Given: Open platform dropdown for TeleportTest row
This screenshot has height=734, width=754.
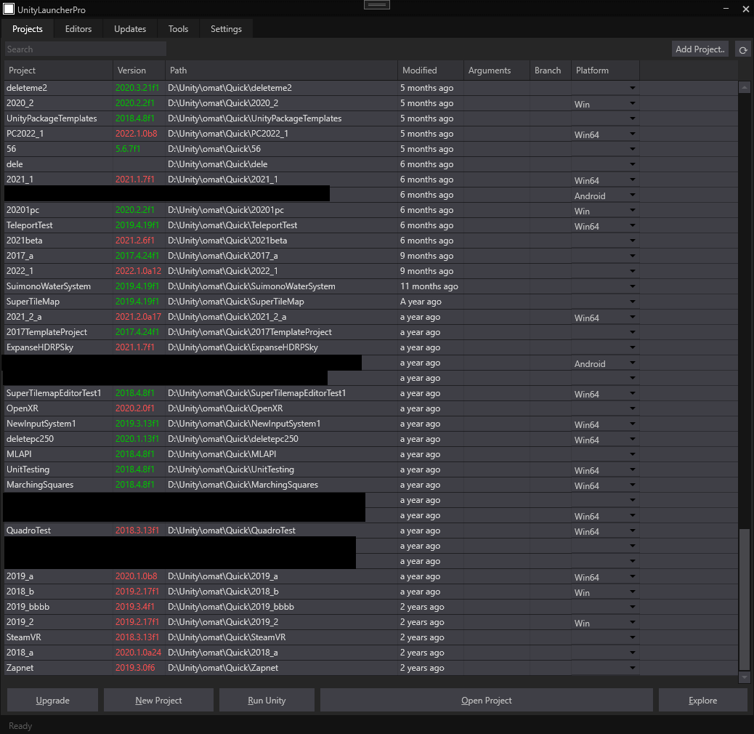Looking at the screenshot, I should pyautogui.click(x=633, y=225).
